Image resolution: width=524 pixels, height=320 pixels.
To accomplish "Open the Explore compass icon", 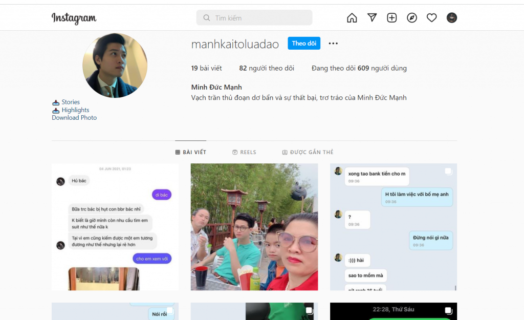I will pyautogui.click(x=412, y=18).
